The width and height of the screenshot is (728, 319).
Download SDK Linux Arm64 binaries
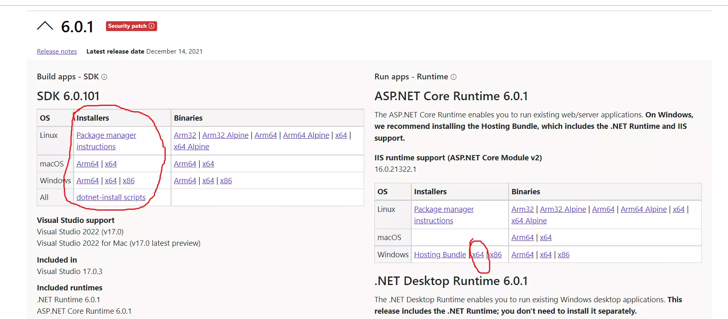point(266,135)
